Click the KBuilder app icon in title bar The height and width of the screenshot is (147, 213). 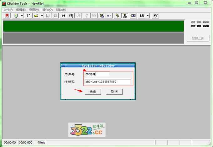tap(4, 4)
